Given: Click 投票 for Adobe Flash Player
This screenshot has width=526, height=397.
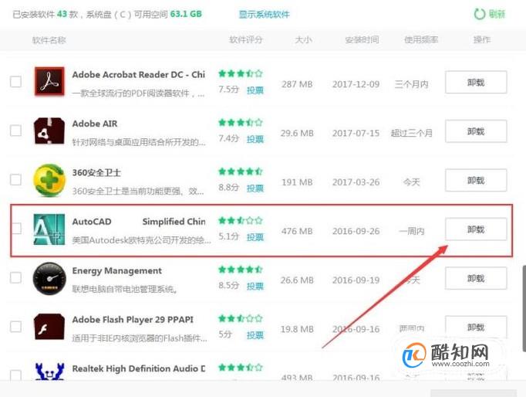Looking at the screenshot, I should [x=255, y=335].
